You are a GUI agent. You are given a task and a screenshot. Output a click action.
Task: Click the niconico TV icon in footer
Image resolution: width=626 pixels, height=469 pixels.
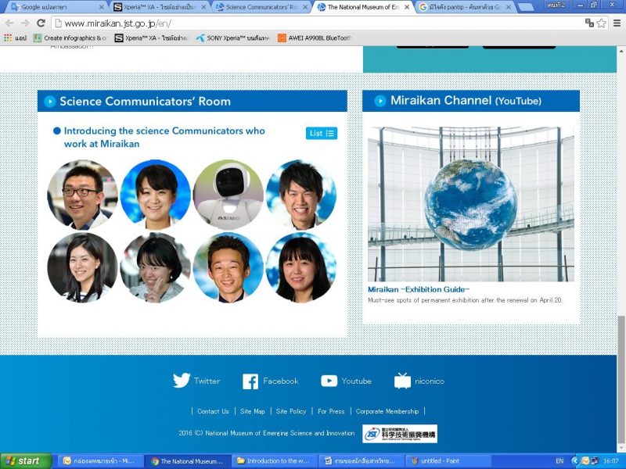[402, 381]
